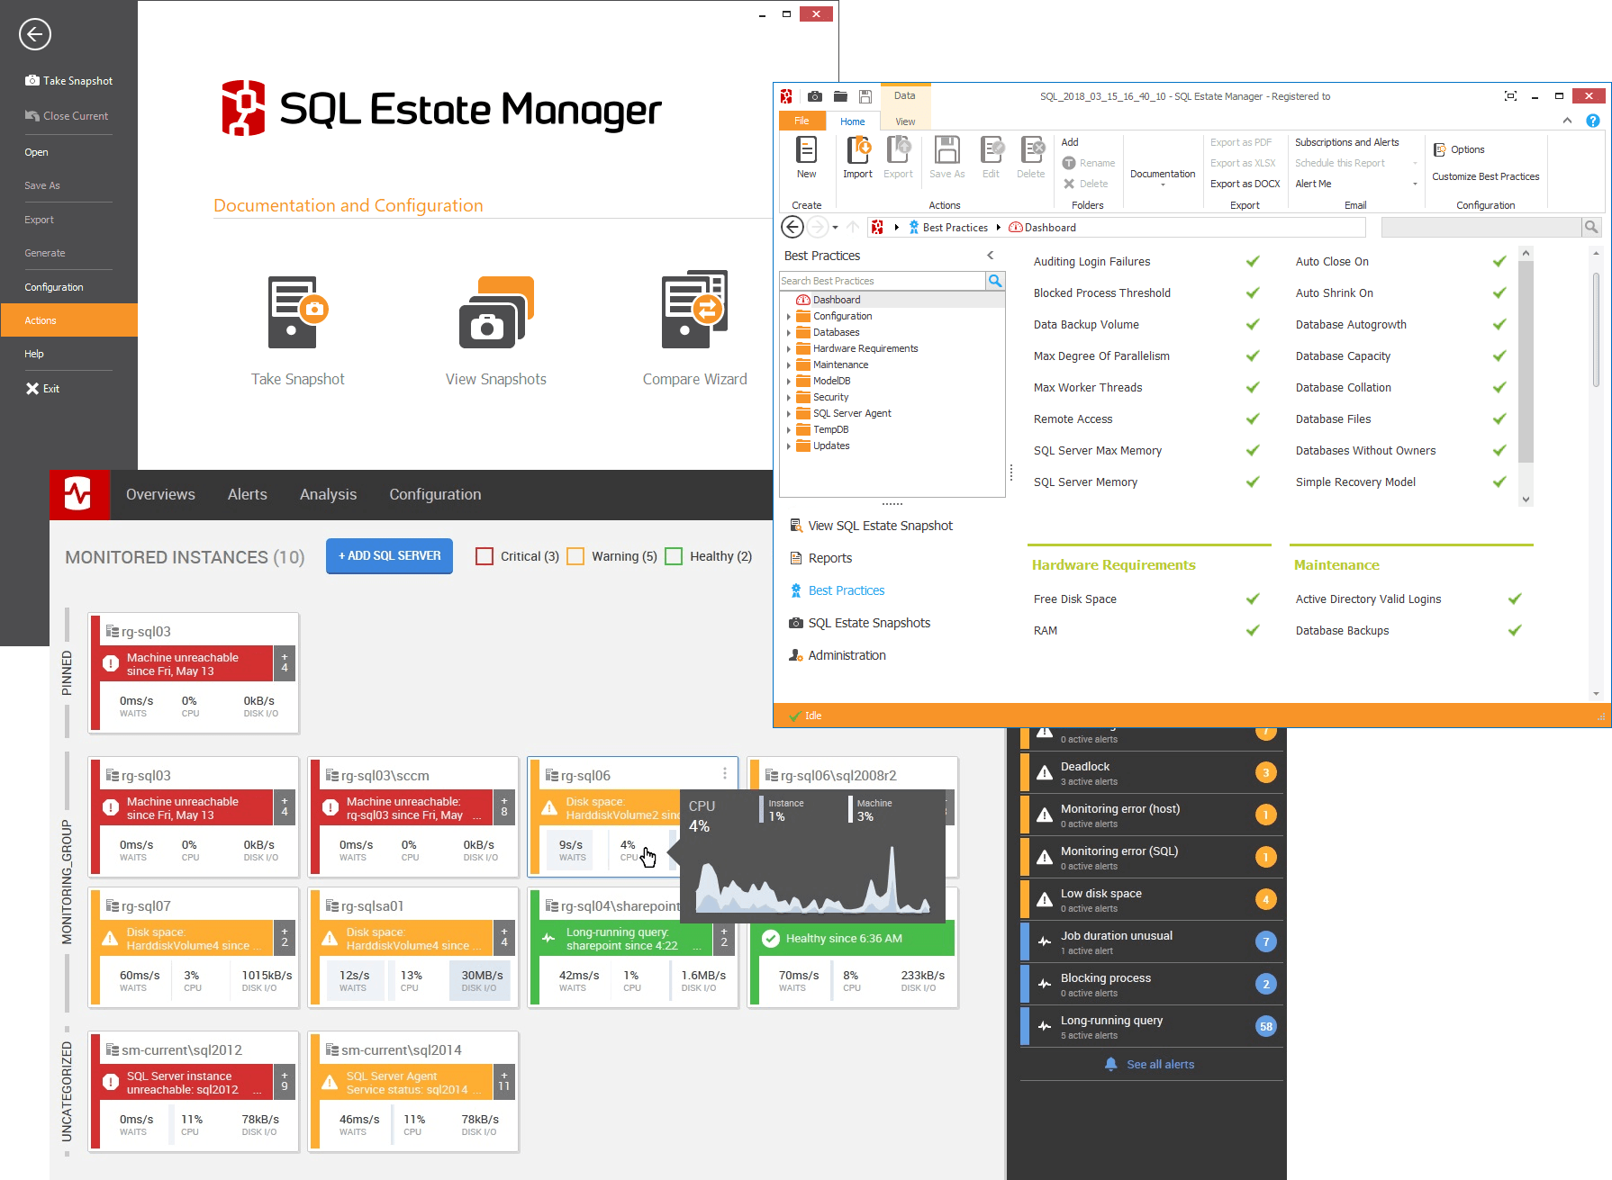Click the red SQL Monitor logo icon
The width and height of the screenshot is (1612, 1180).
pyautogui.click(x=77, y=493)
